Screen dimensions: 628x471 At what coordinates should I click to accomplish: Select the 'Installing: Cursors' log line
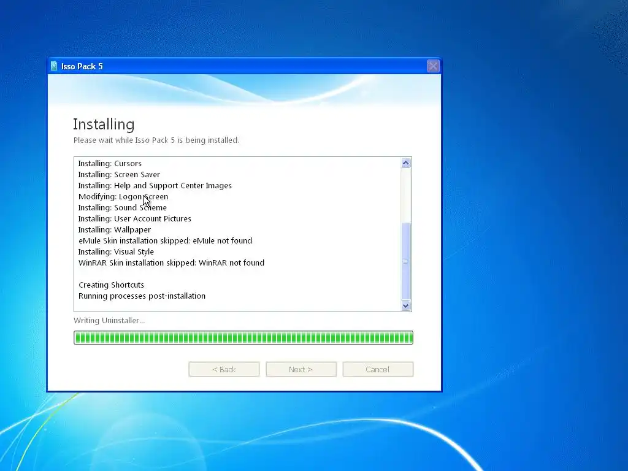(110, 163)
